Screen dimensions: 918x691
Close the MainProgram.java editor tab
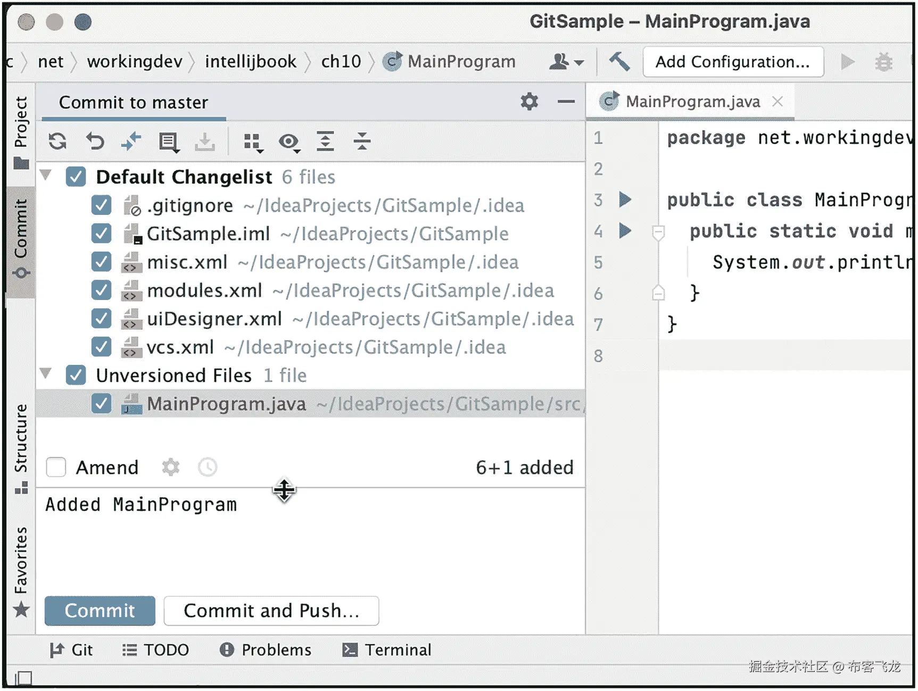778,101
